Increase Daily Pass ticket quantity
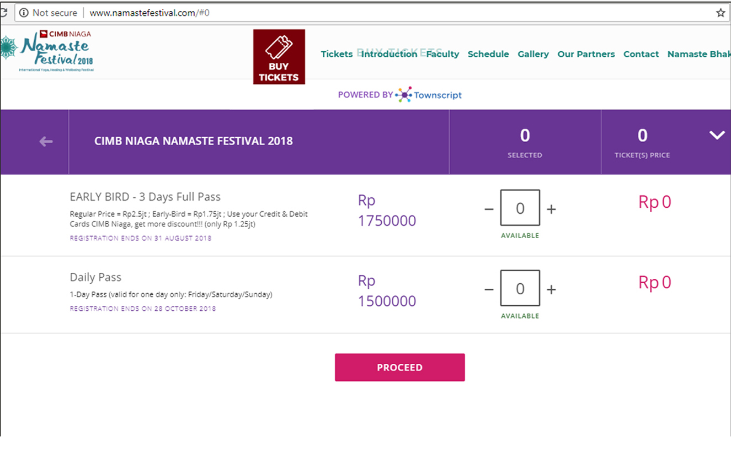731x464 pixels. tap(551, 290)
